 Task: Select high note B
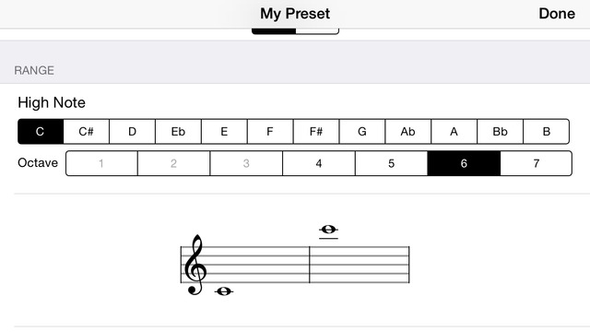pos(547,131)
